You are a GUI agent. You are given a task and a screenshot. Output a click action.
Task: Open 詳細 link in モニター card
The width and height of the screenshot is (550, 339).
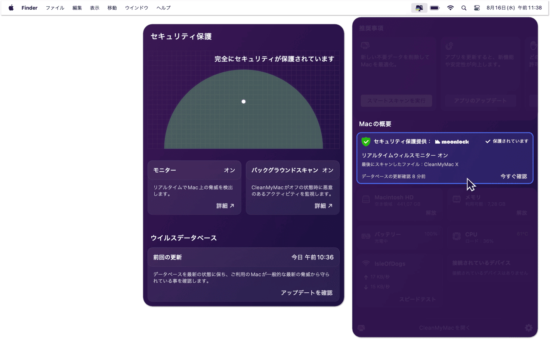pos(225,206)
